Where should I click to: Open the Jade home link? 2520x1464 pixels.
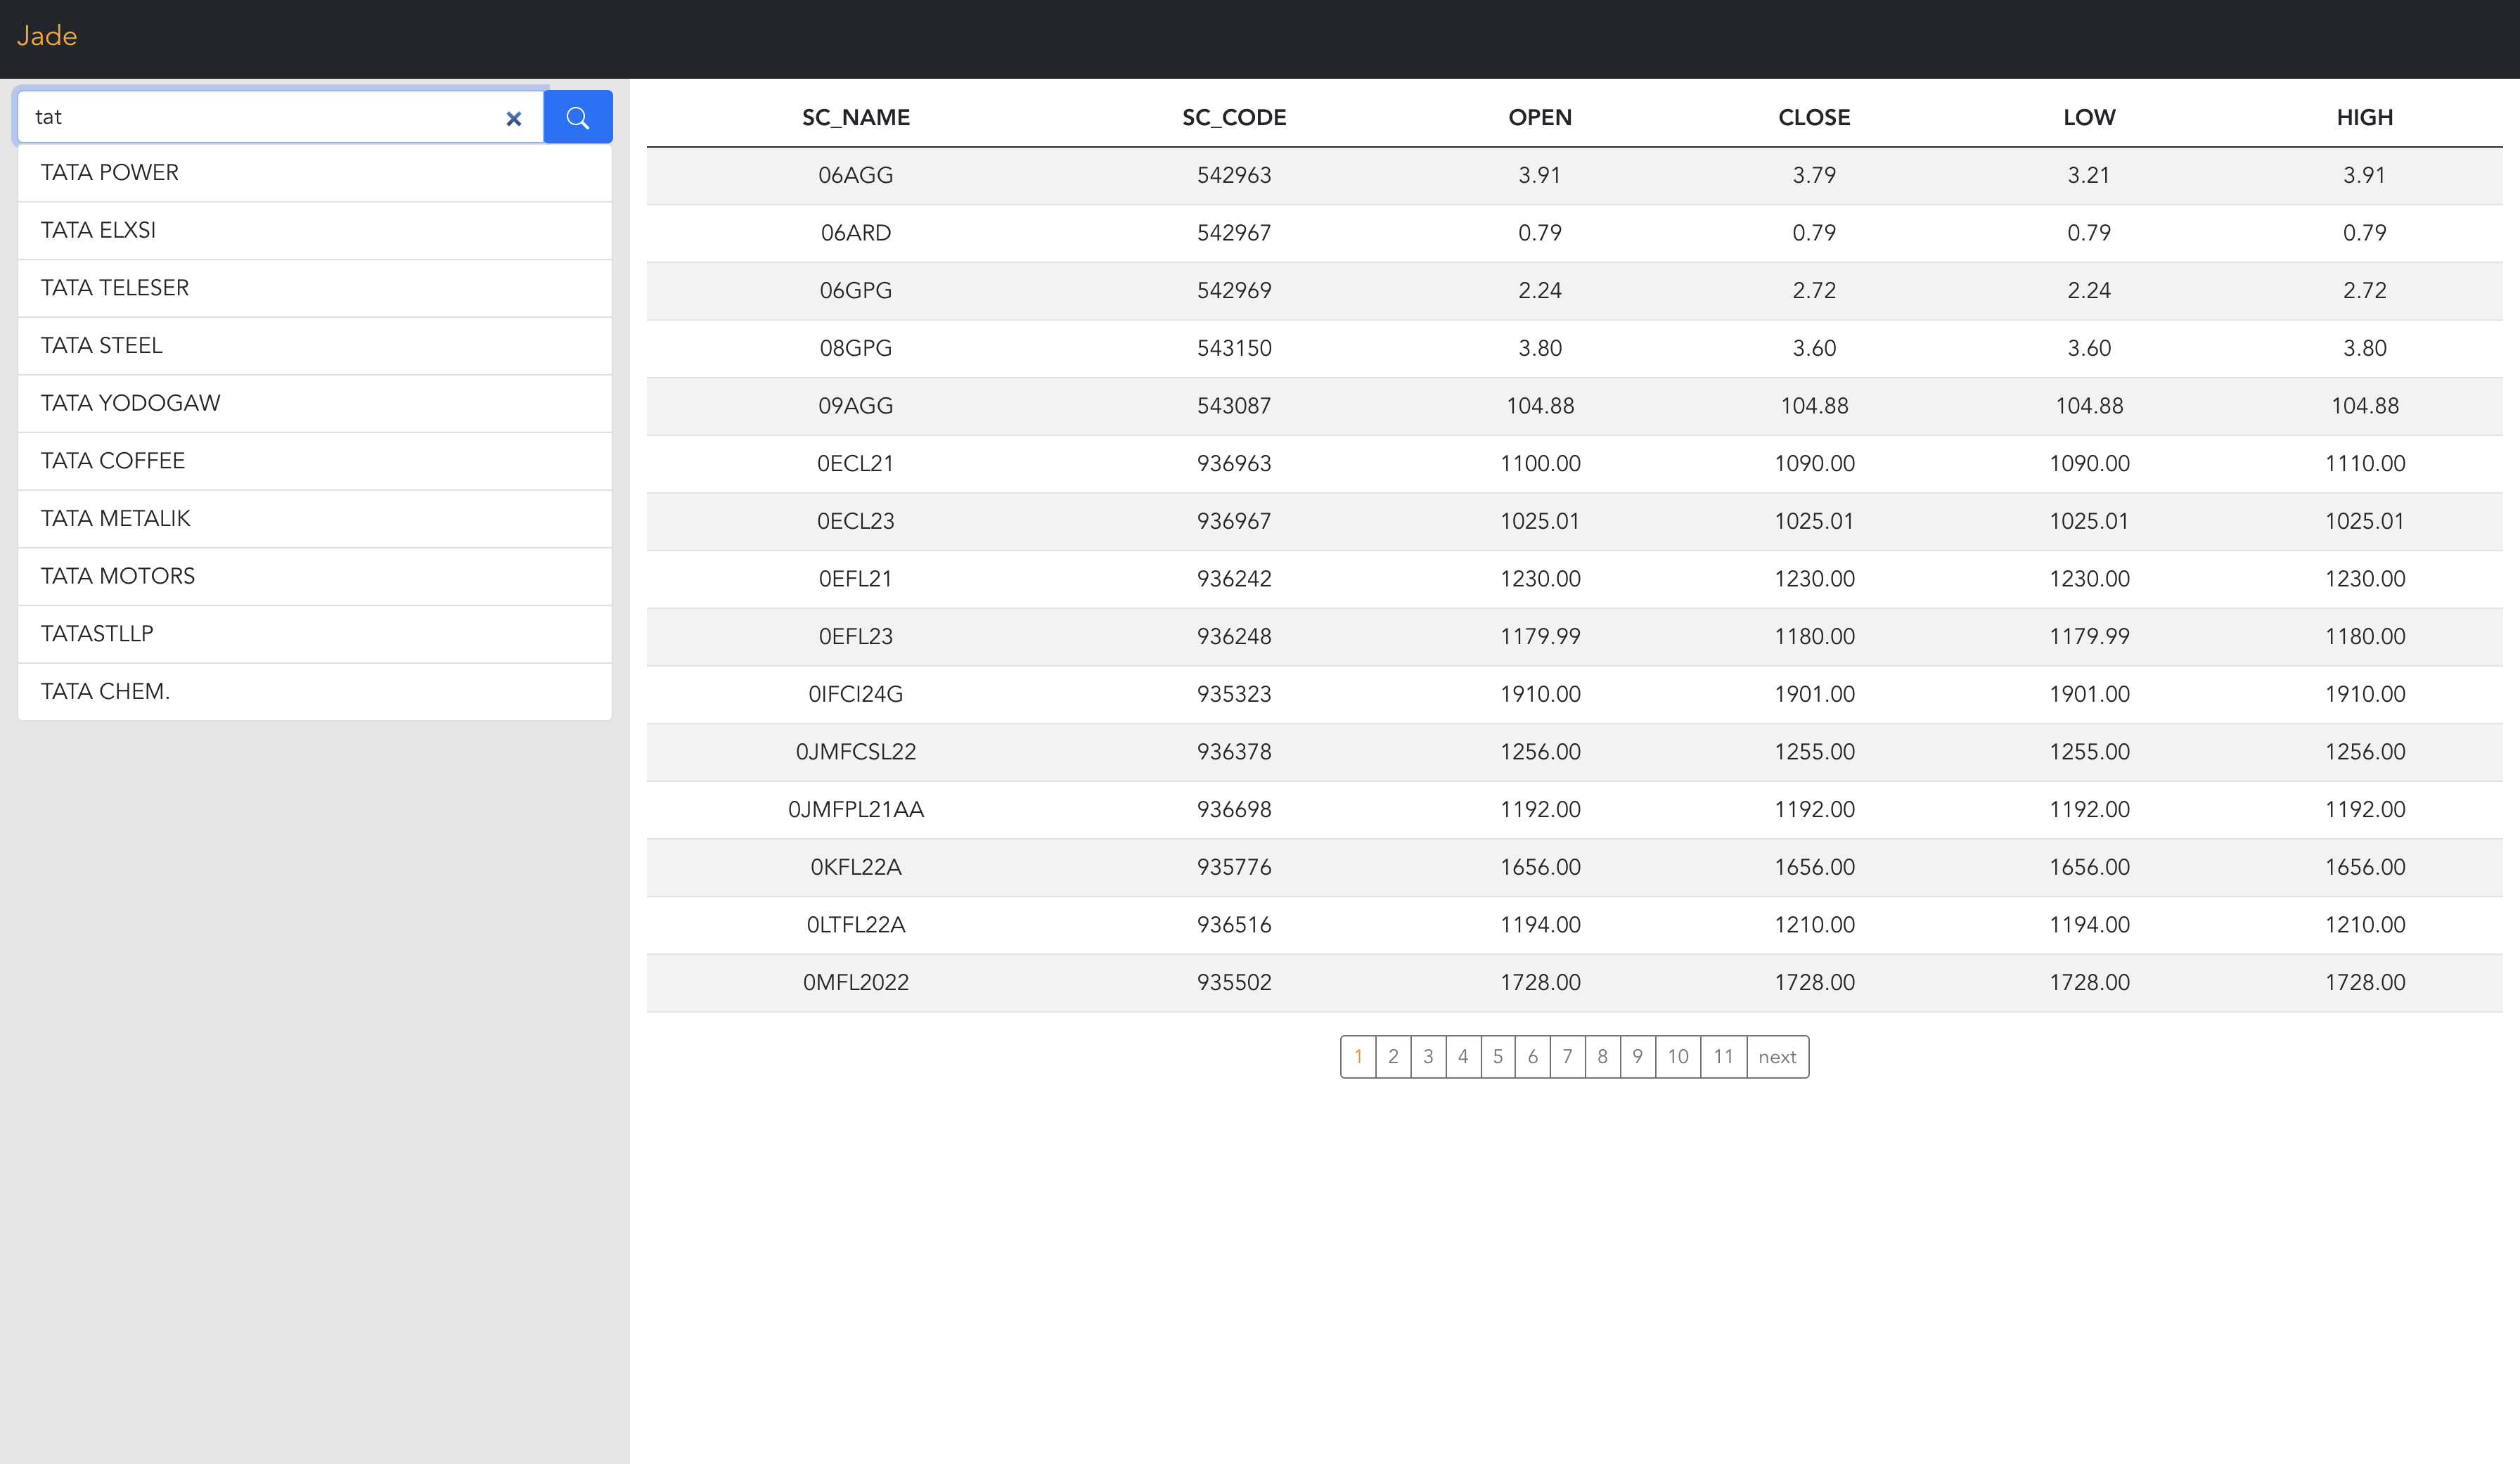pos(47,36)
